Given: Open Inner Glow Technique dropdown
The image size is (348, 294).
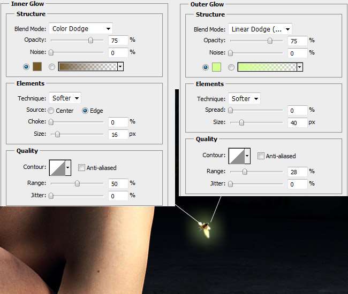Looking at the screenshot, I should click(x=65, y=98).
